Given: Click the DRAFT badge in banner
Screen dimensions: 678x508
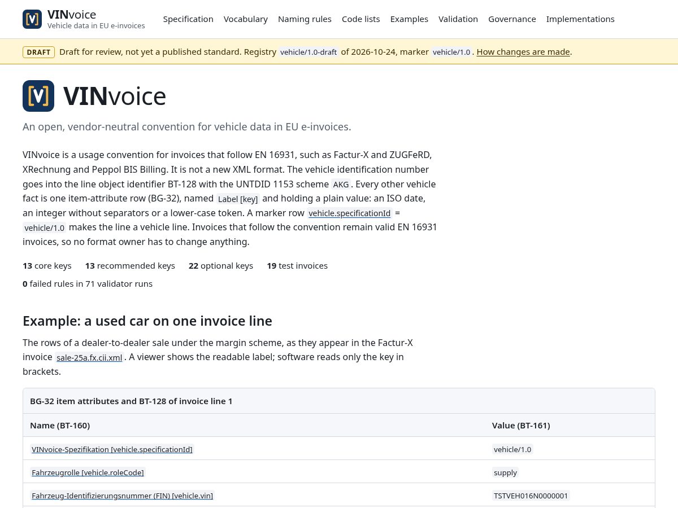Looking at the screenshot, I should click(x=38, y=52).
